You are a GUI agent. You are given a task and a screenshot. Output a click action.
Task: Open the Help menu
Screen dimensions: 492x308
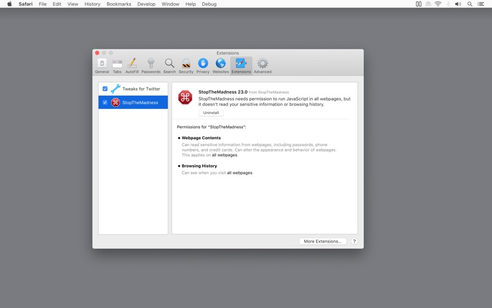click(x=191, y=4)
